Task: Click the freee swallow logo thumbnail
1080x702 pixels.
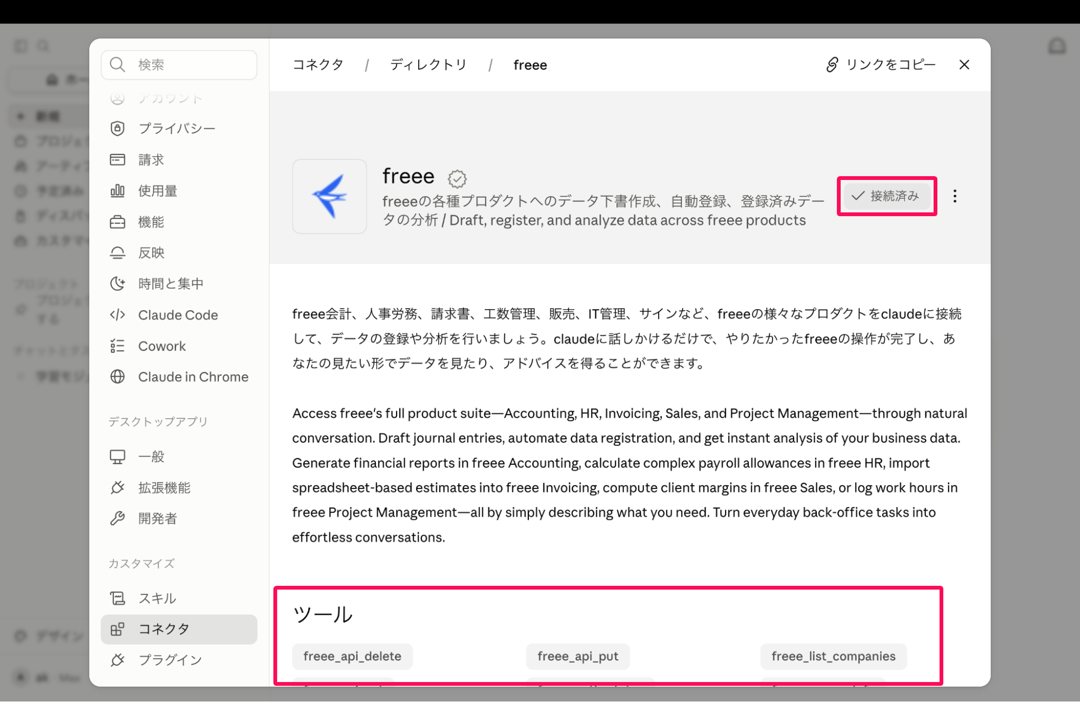Action: pos(330,196)
